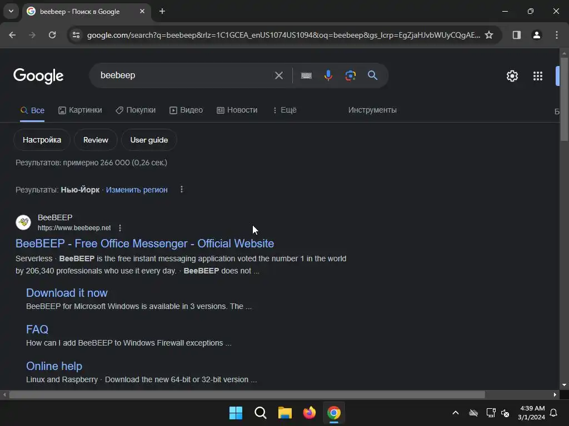Click the BeeBEEP site favicon

pyautogui.click(x=23, y=222)
